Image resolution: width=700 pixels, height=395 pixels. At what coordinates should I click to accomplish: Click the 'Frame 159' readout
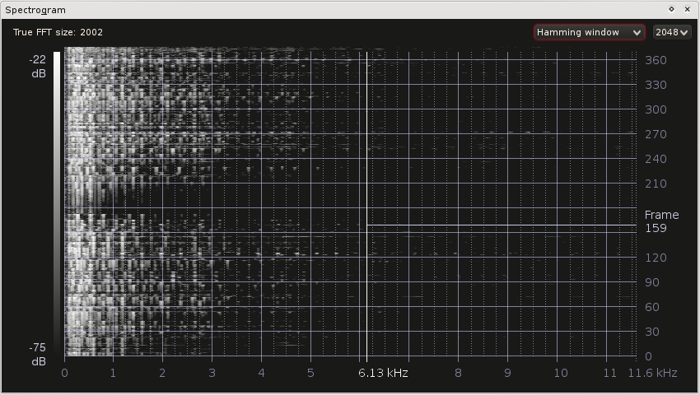(x=661, y=221)
